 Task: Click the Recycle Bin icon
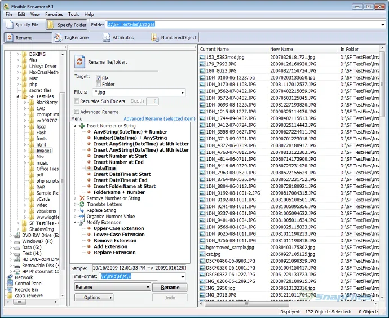coord(10,289)
